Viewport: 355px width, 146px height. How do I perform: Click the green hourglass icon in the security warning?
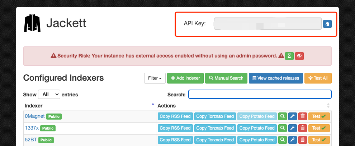tap(289, 56)
